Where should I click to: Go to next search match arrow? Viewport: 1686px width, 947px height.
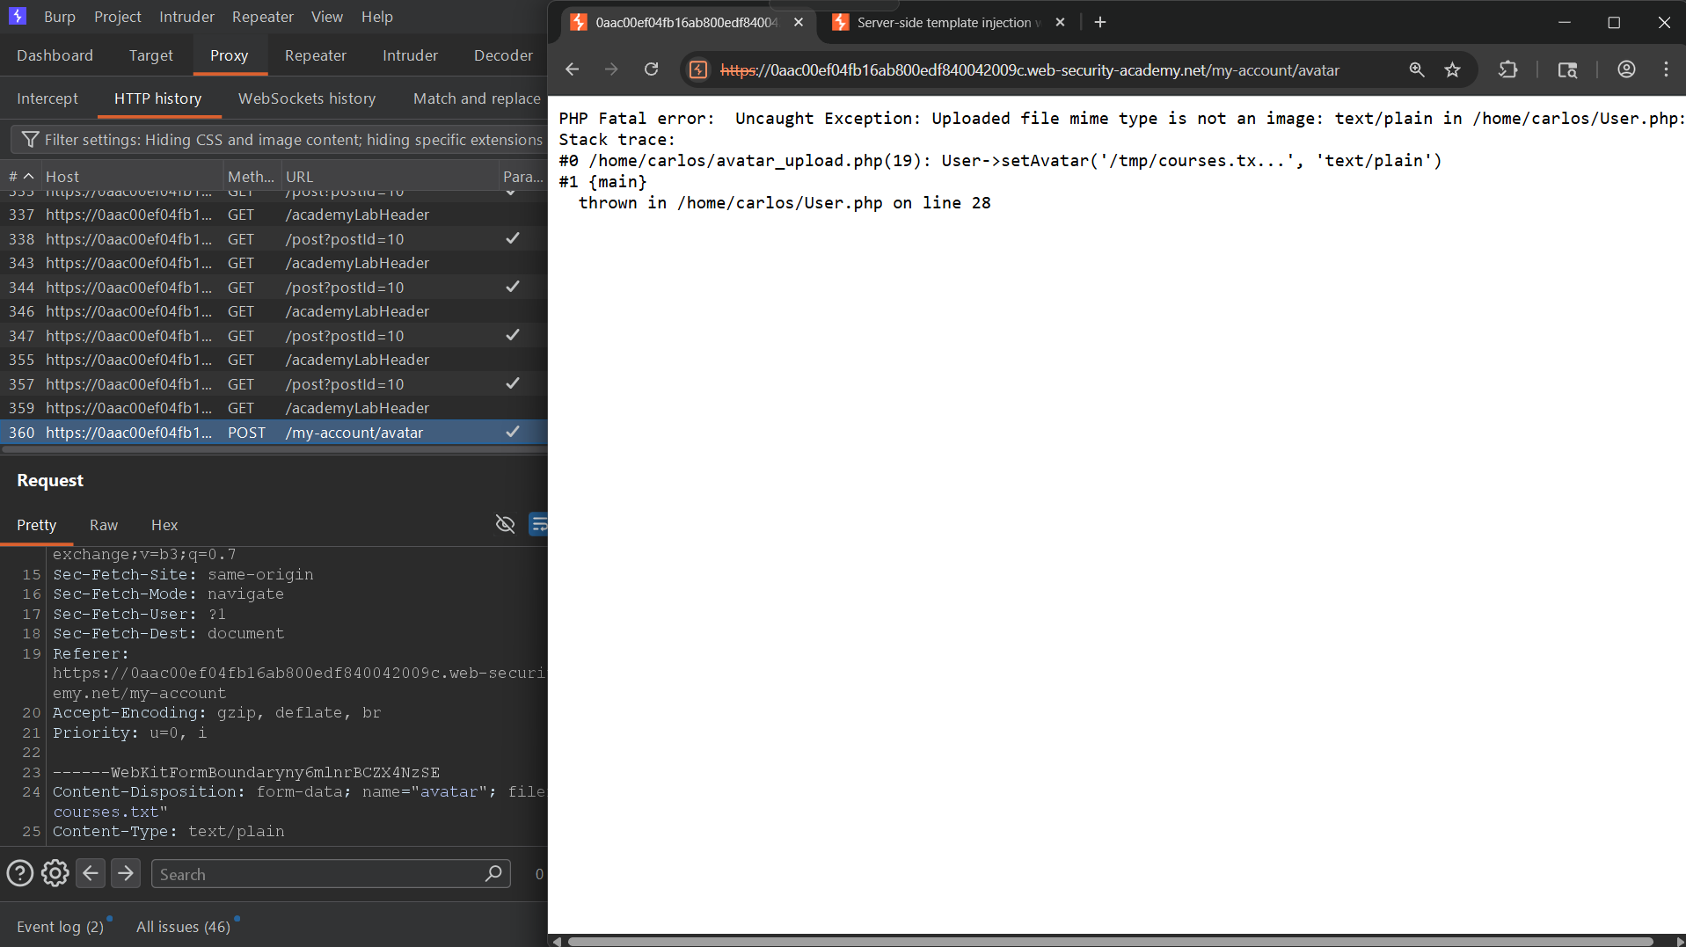coord(126,873)
